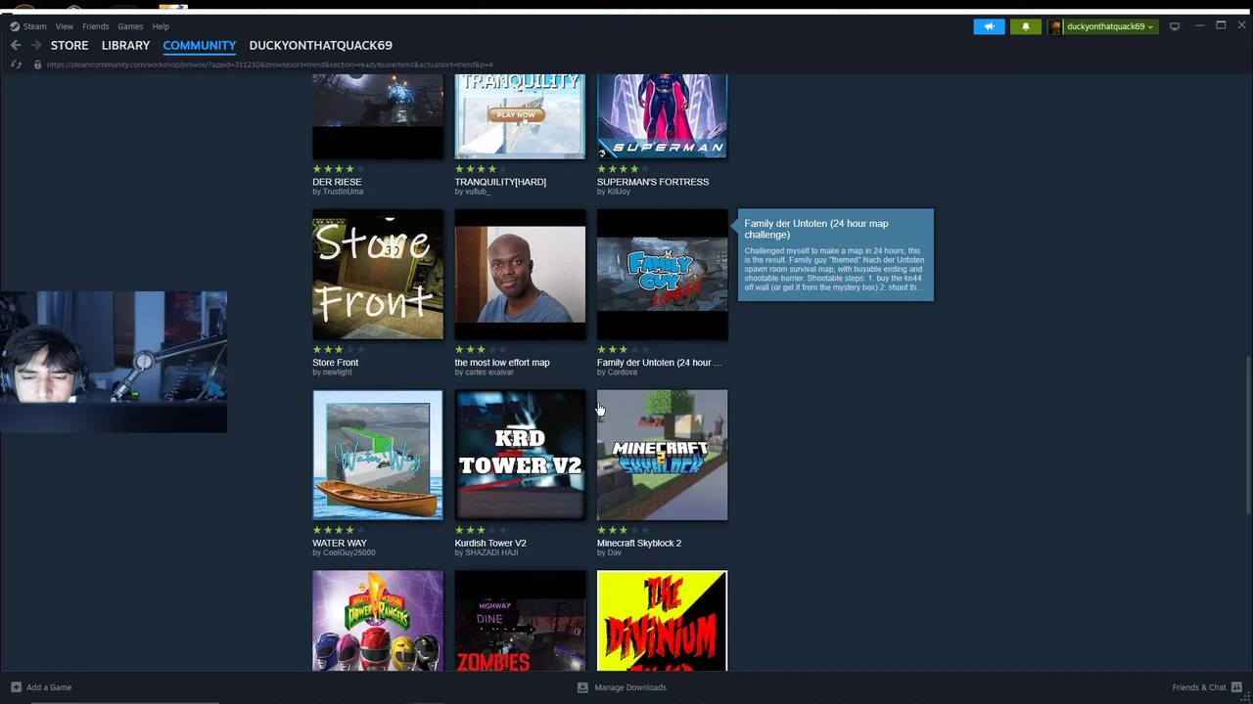Switch to the STORE tab
The height and width of the screenshot is (704, 1253).
point(70,45)
